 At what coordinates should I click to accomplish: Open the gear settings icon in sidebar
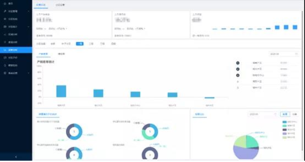coord(5,73)
